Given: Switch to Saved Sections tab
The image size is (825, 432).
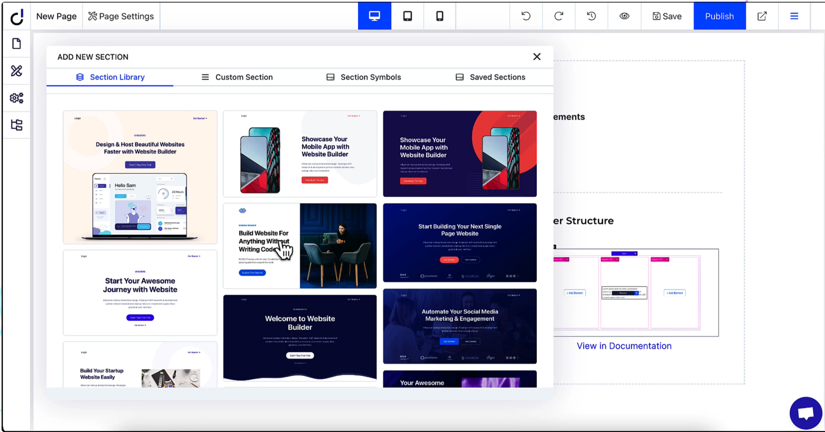Looking at the screenshot, I should (x=490, y=77).
